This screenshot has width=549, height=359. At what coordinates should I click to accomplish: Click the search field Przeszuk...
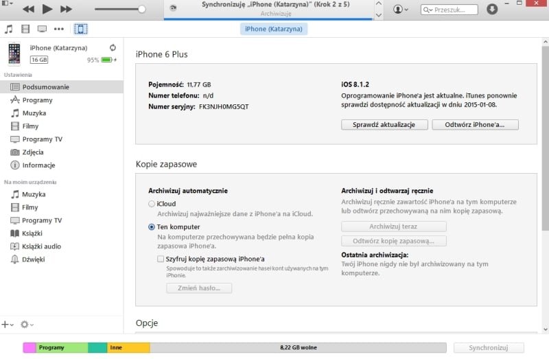449,10
